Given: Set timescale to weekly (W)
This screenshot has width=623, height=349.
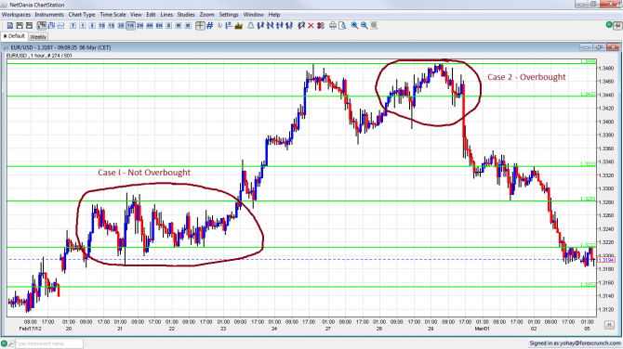Looking at the screenshot, I should (x=179, y=25).
